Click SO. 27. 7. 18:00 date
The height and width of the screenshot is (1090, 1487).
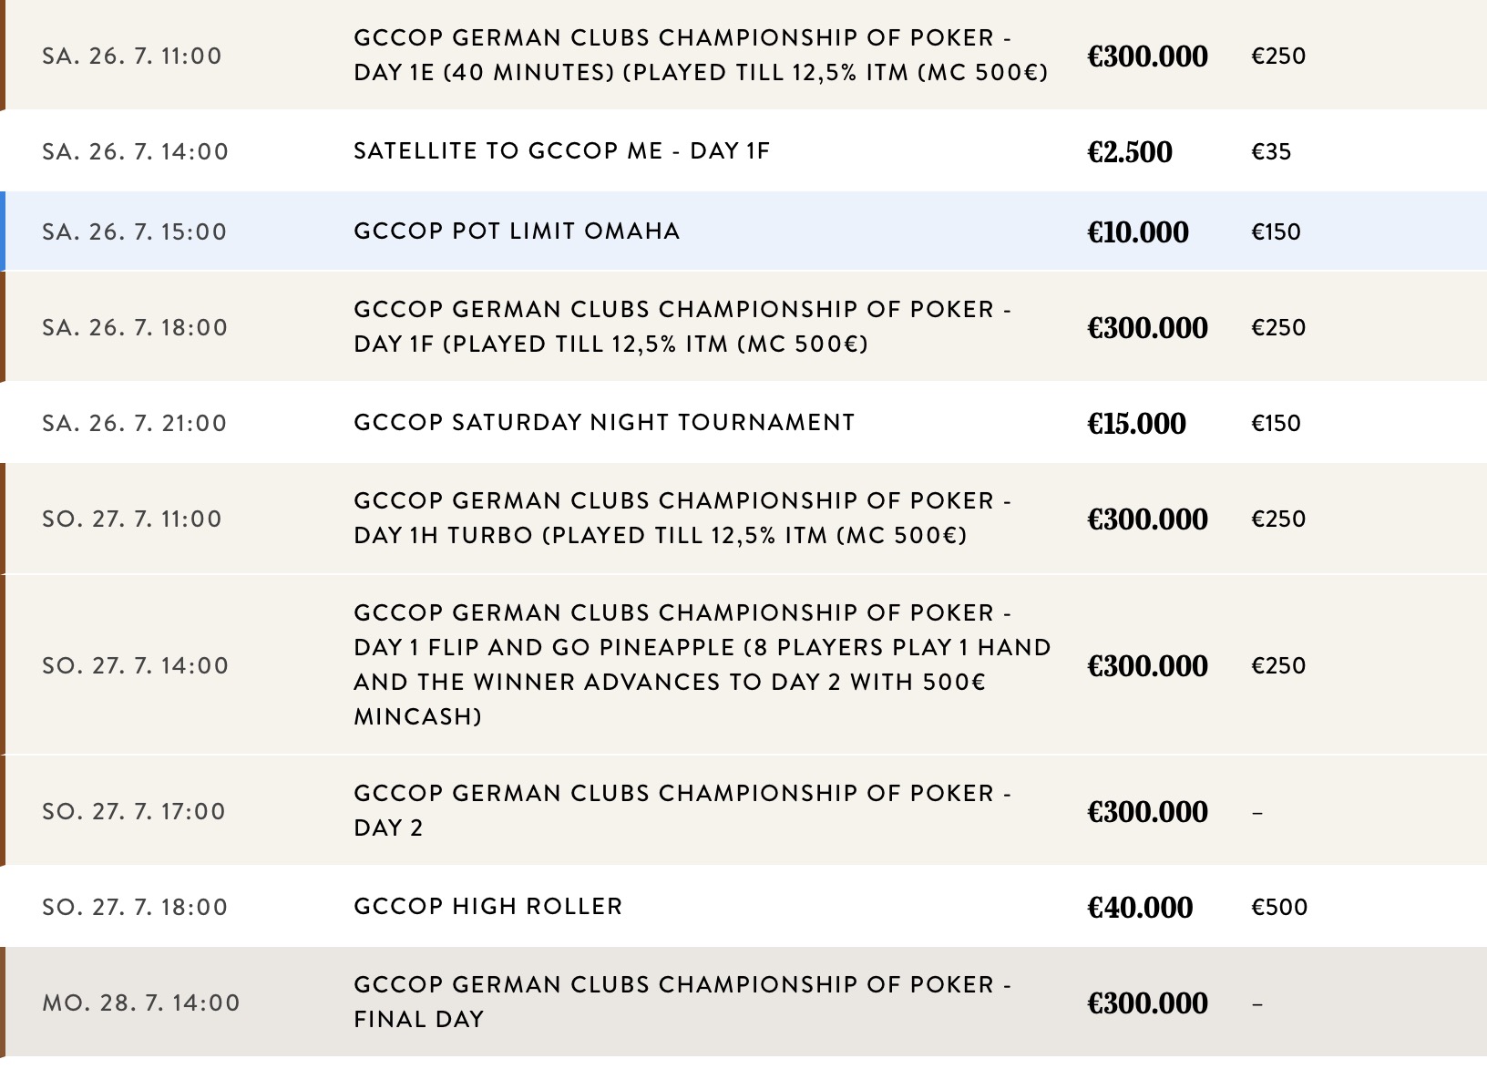pyautogui.click(x=135, y=907)
